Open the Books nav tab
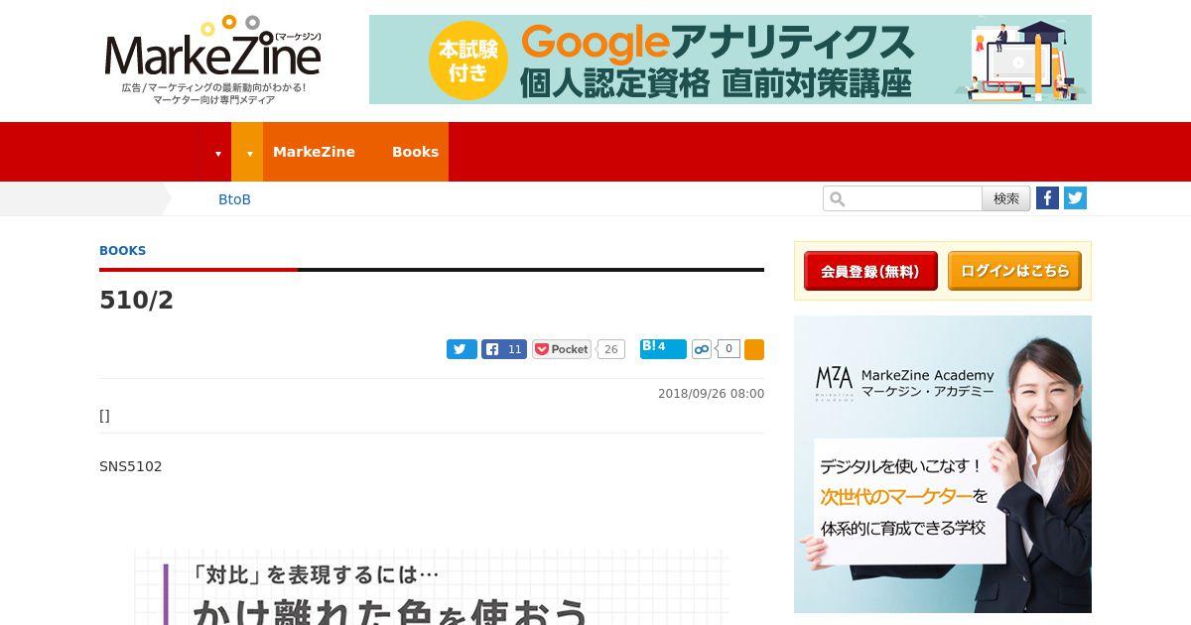The height and width of the screenshot is (625, 1191). coord(415,152)
